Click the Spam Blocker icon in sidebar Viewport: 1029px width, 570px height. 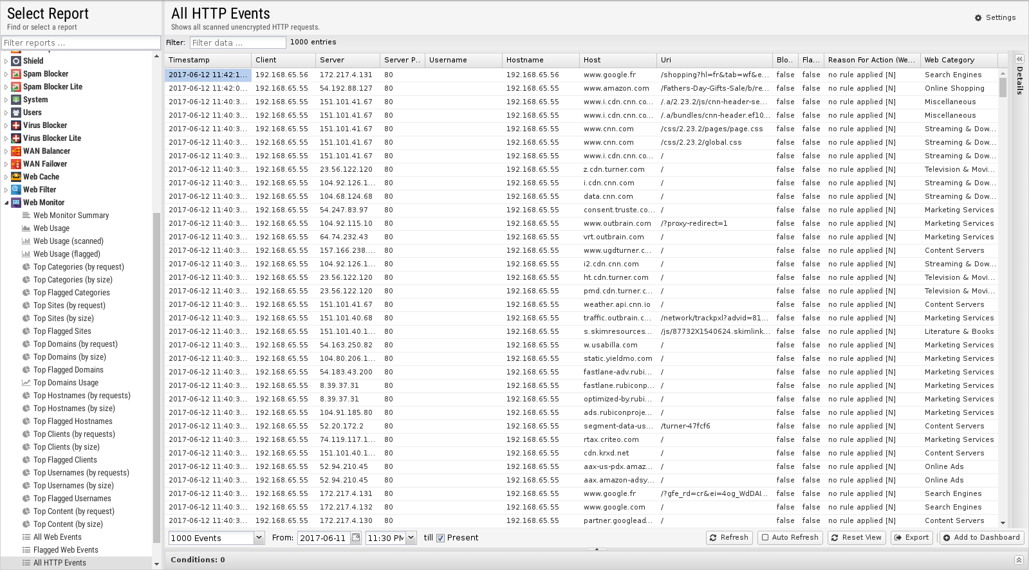(16, 74)
